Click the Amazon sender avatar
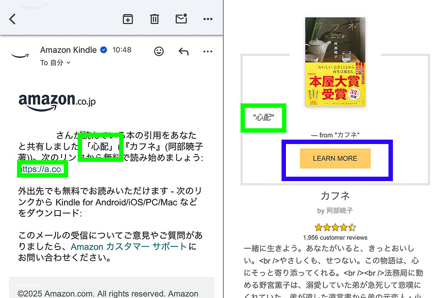Image resolution: width=447 pixels, height=298 pixels. pos(20,55)
